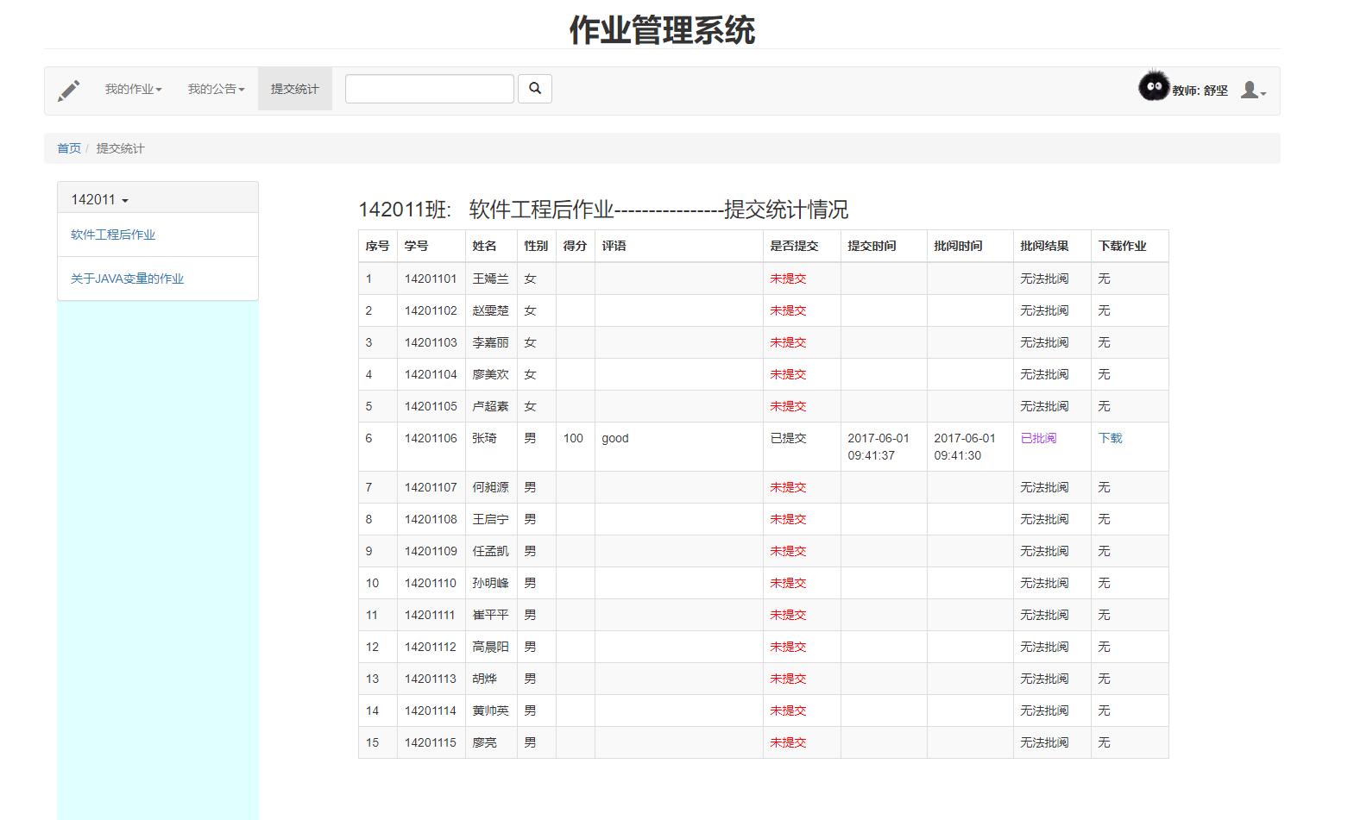Go to 首页 via breadcrumb link
1354x820 pixels.
click(69, 148)
